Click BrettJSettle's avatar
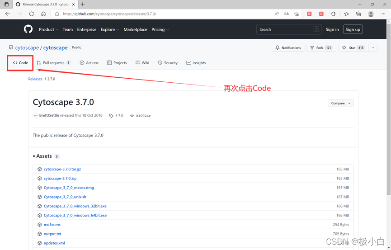The height and width of the screenshot is (250, 391). click(x=35, y=116)
